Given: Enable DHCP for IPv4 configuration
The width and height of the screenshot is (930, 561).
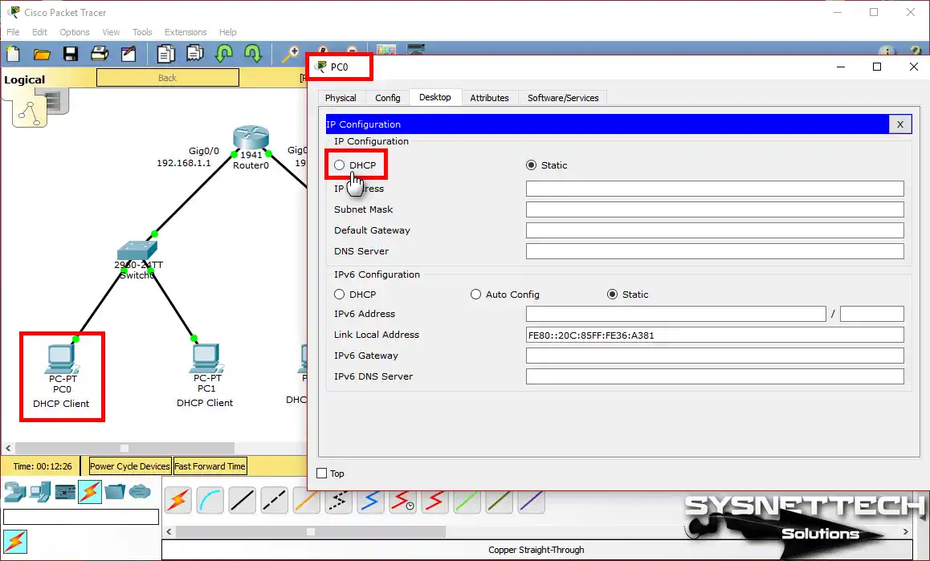Looking at the screenshot, I should [x=339, y=165].
